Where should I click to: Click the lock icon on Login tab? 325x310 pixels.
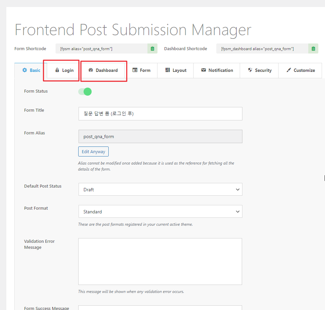pos(57,70)
